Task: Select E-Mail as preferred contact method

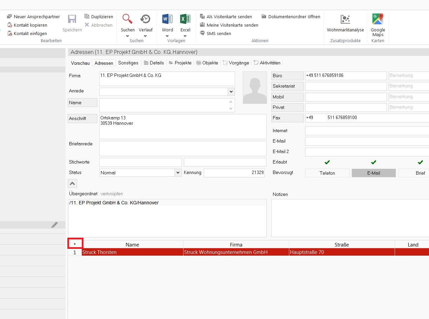Action: (x=373, y=173)
